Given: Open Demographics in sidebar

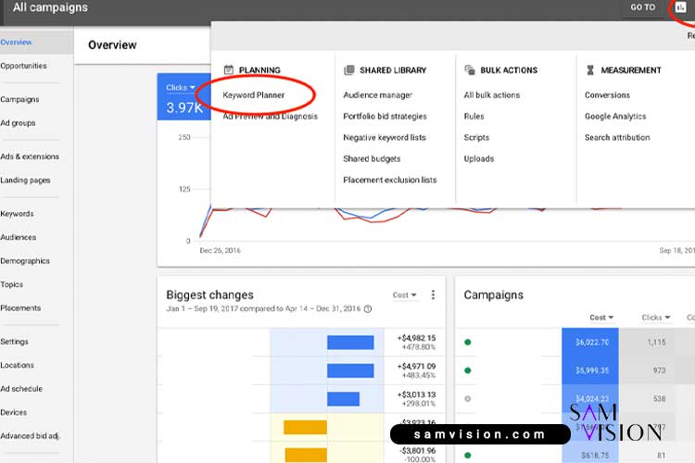Looking at the screenshot, I should 25,261.
